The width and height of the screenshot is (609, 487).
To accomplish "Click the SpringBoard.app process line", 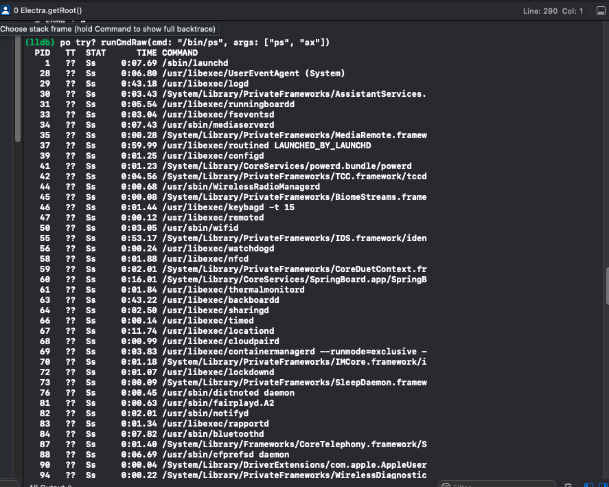I will pyautogui.click(x=295, y=280).
